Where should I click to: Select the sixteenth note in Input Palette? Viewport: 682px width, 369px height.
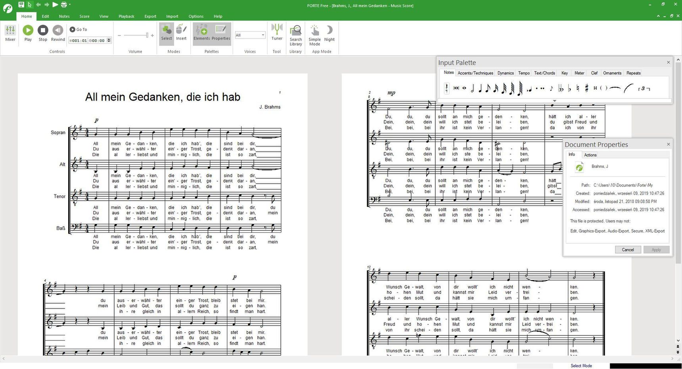(496, 89)
